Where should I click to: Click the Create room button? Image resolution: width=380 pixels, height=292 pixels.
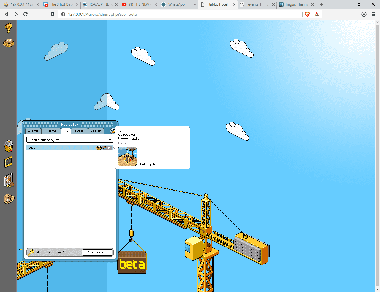[97, 253]
